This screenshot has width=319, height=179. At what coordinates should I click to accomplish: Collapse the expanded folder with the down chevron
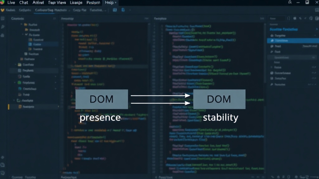(x=26, y=35)
